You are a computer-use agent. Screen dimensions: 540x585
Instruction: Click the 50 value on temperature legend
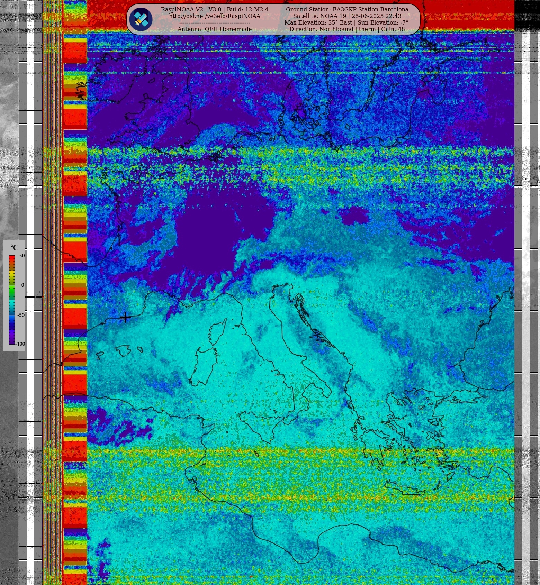(x=22, y=256)
